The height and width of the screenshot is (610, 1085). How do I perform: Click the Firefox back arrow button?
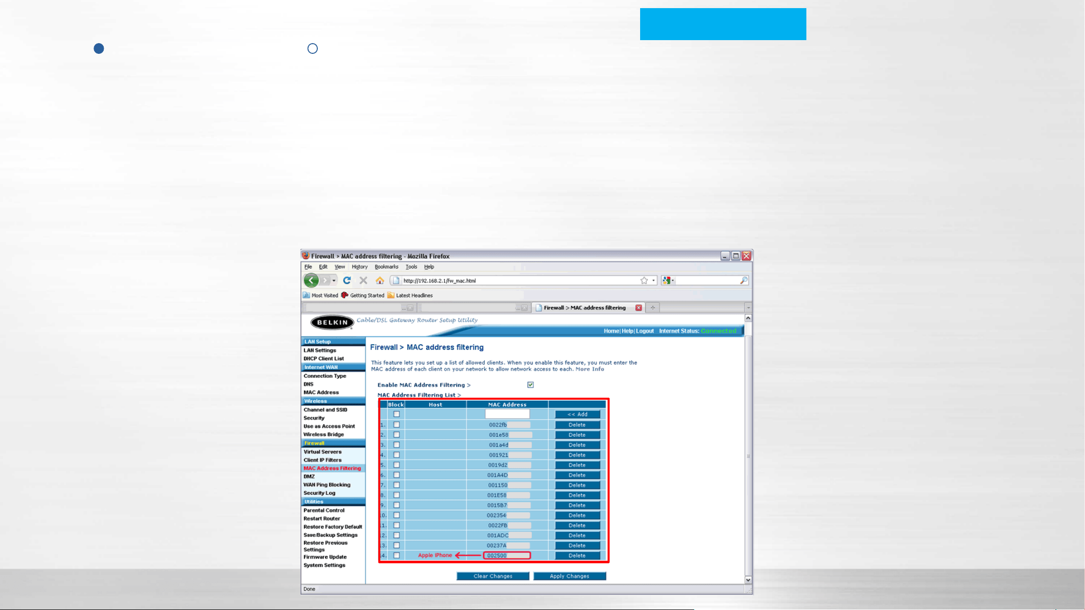pos(311,280)
